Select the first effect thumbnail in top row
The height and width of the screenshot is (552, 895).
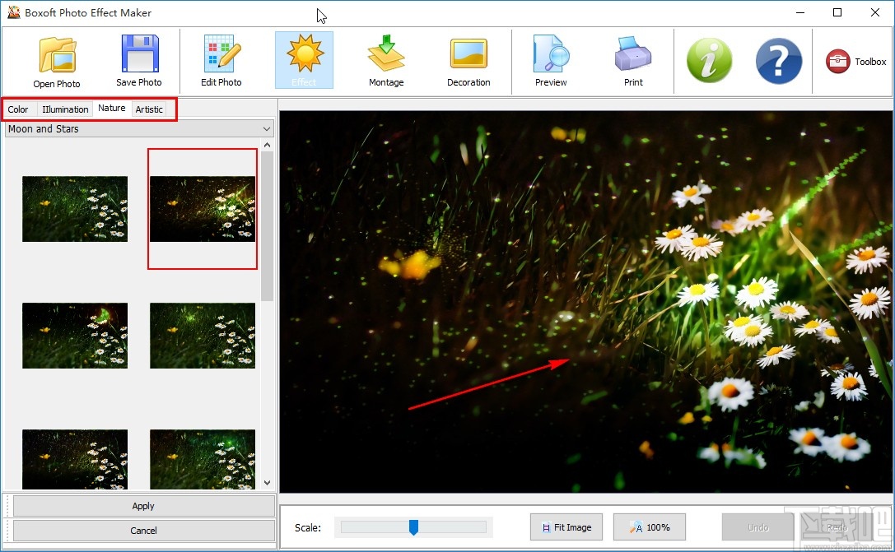coord(75,209)
